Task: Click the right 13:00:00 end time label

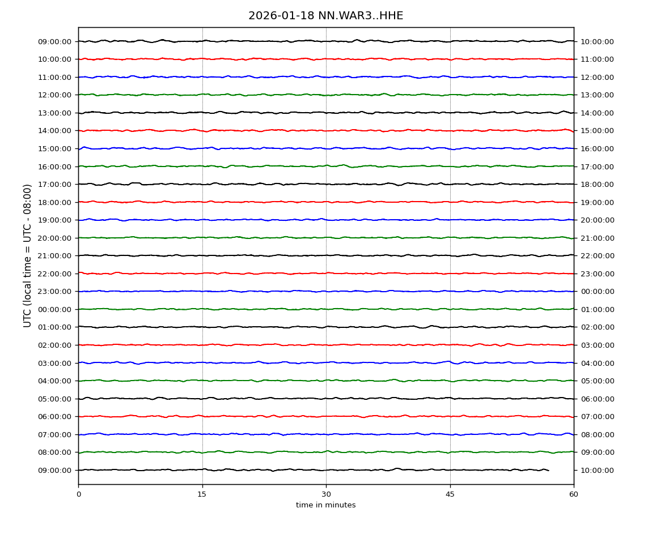Action: (597, 95)
